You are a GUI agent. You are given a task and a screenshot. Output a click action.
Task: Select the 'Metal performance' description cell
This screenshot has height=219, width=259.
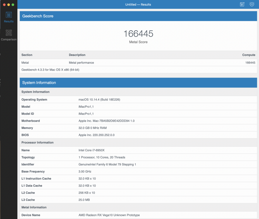coord(81,63)
